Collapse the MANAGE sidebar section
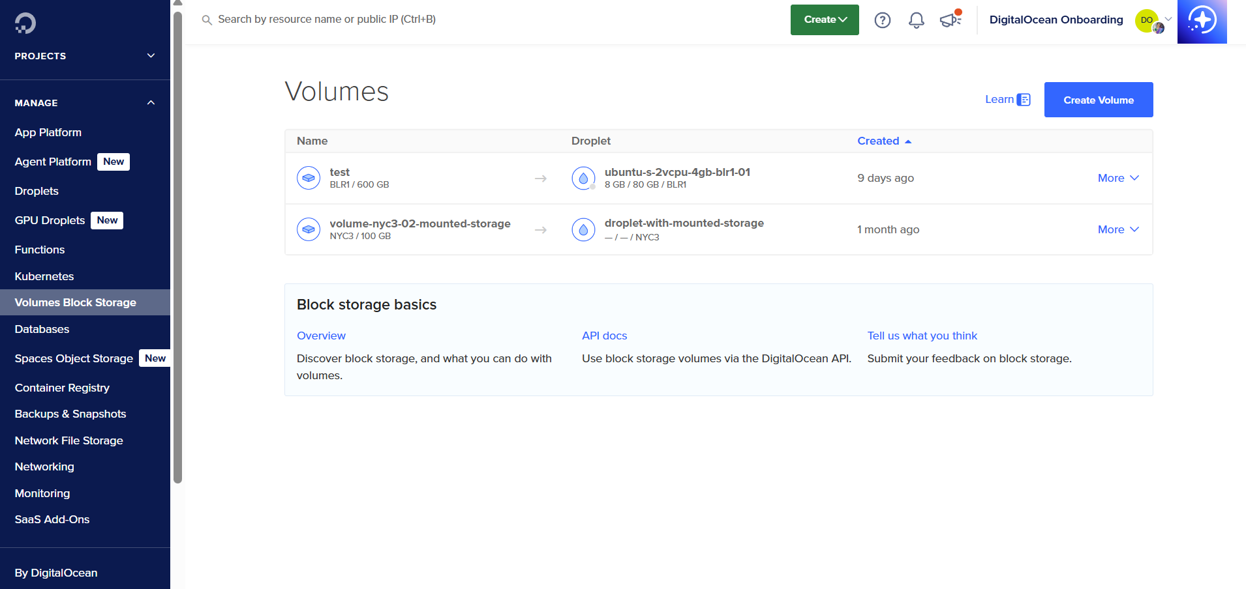 click(149, 102)
